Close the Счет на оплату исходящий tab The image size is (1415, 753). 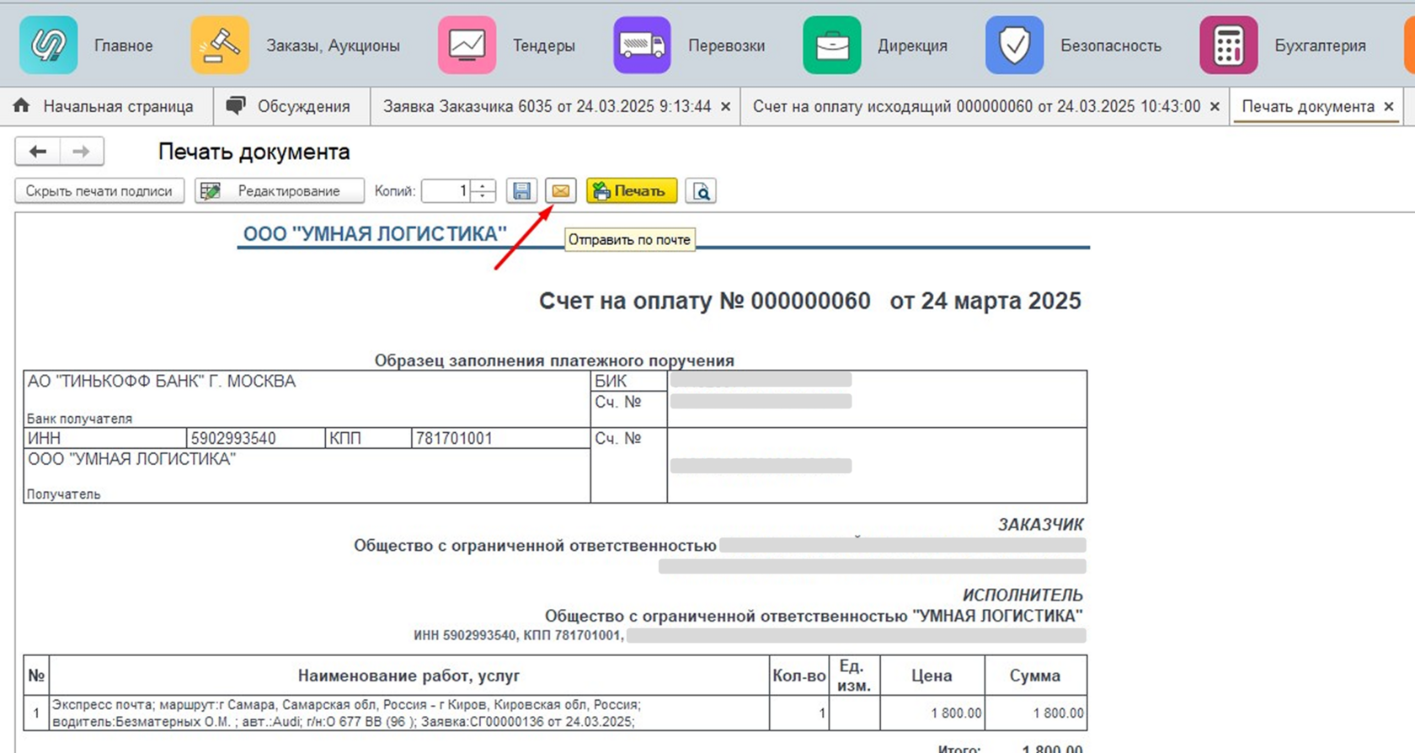pos(1215,107)
